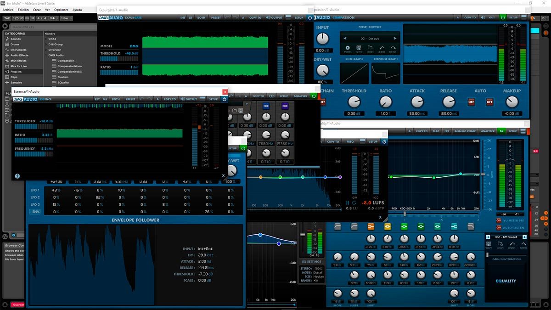This screenshot has height=310, width=551.
Task: Select next preset after 012 - bM Sweet
Action: tap(524, 237)
